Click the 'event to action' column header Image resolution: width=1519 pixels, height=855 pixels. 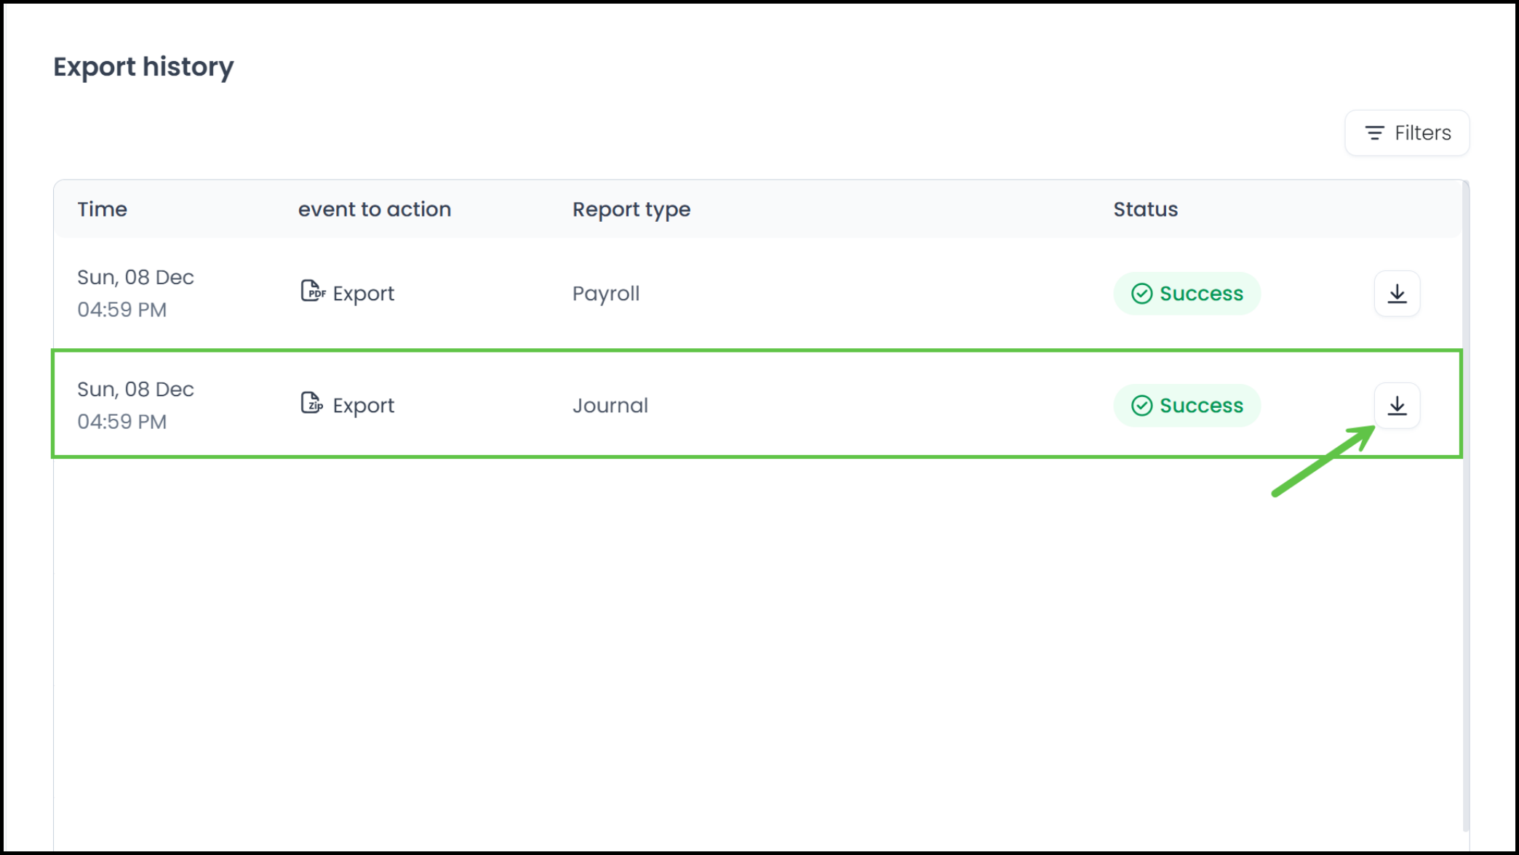[375, 209]
